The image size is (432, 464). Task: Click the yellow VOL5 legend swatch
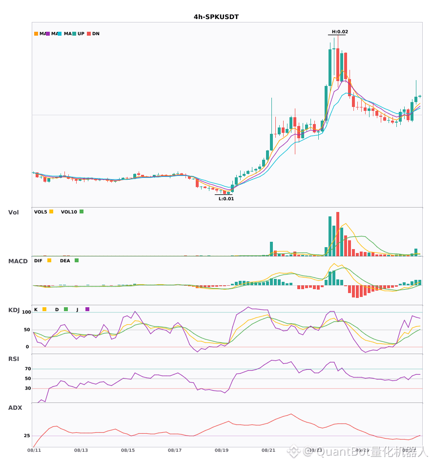(x=51, y=211)
